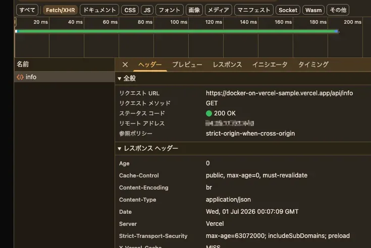Switch to the イニシエータ tab
The width and height of the screenshot is (371, 248).
pyautogui.click(x=270, y=65)
